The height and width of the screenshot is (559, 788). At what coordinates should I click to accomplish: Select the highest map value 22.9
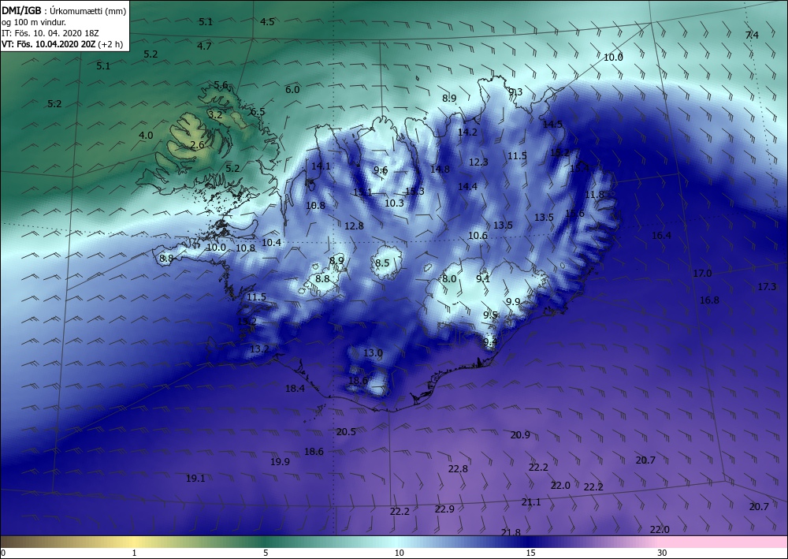click(x=444, y=509)
